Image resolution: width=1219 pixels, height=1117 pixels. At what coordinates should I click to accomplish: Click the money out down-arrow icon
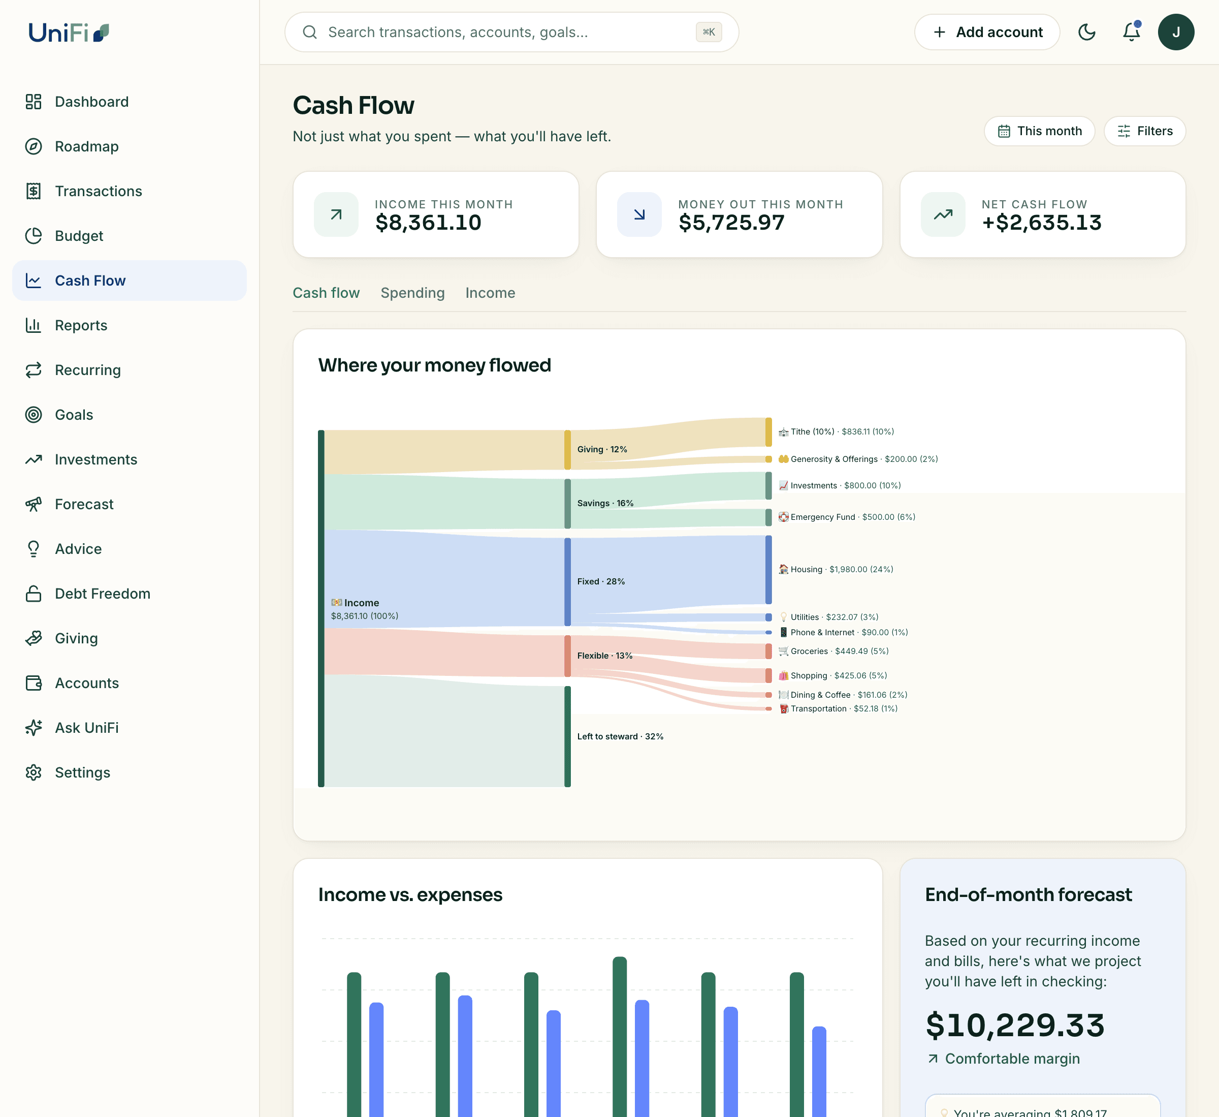pyautogui.click(x=639, y=214)
